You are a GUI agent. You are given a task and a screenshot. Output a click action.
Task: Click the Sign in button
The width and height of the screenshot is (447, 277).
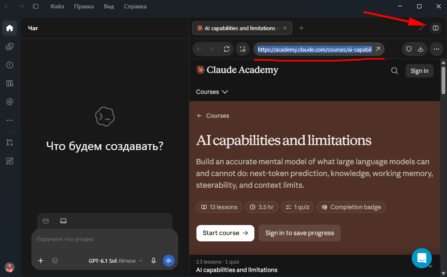coord(419,71)
